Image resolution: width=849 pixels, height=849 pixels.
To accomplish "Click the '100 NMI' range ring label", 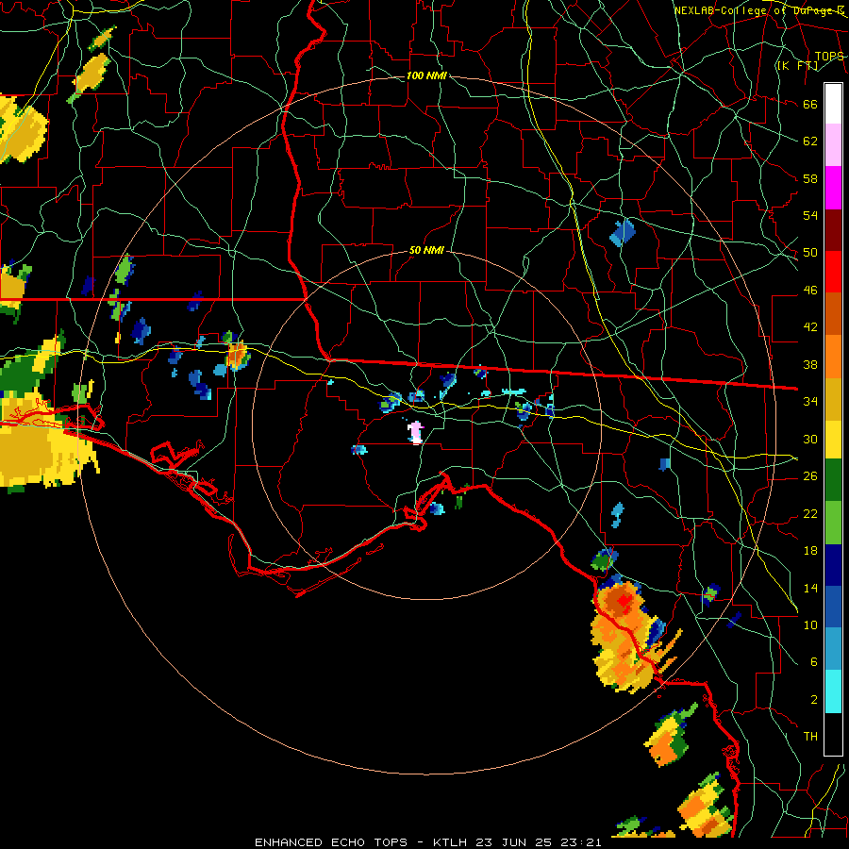I will pos(426,75).
